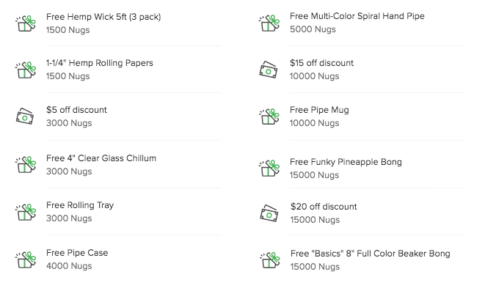Click the gift icon beside Free Hemp Wick 5ft
Viewport: 485px width, 288px height.
click(x=26, y=23)
